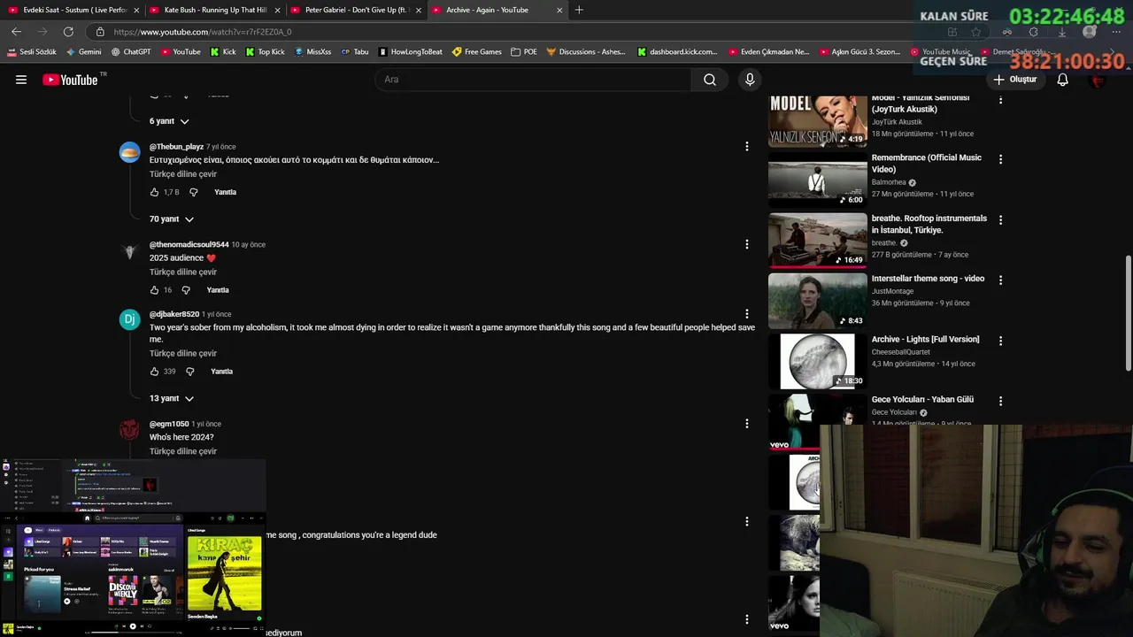Open more options for Archive - Lights video
Screen dimensions: 1133x637
(x=1000, y=341)
